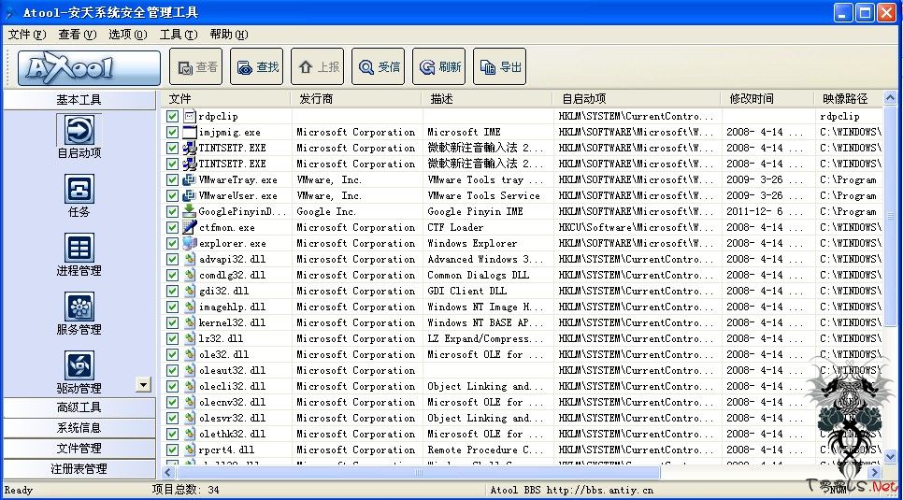The width and height of the screenshot is (903, 500).
Task: Click the 刷新 refresh toolbar button
Action: (438, 66)
